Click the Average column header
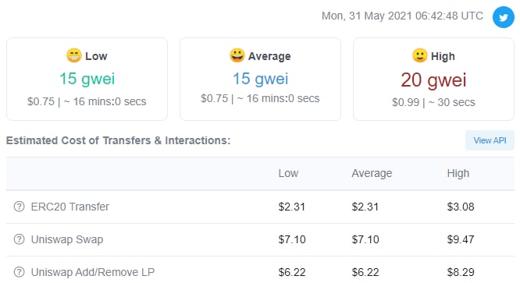520x283 pixels. tap(372, 173)
